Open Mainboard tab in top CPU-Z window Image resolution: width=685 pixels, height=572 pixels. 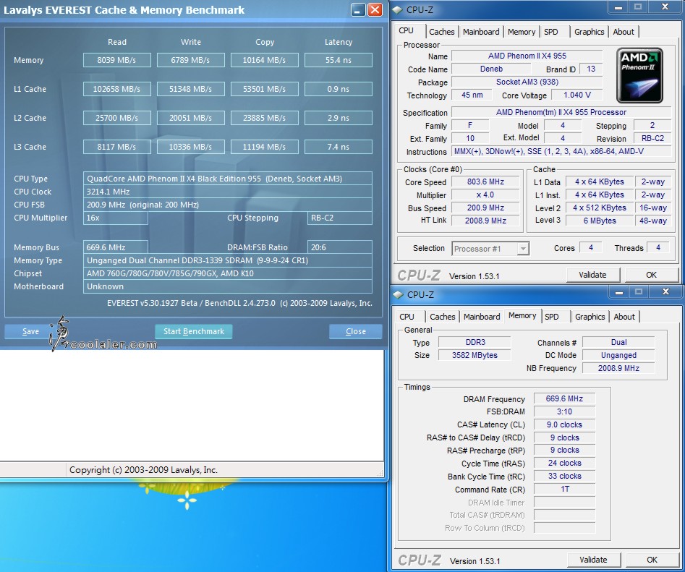[x=481, y=32]
